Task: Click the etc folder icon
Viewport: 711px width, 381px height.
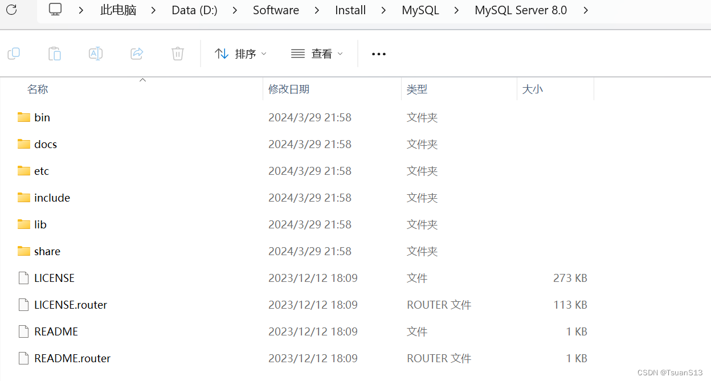Action: pos(24,171)
